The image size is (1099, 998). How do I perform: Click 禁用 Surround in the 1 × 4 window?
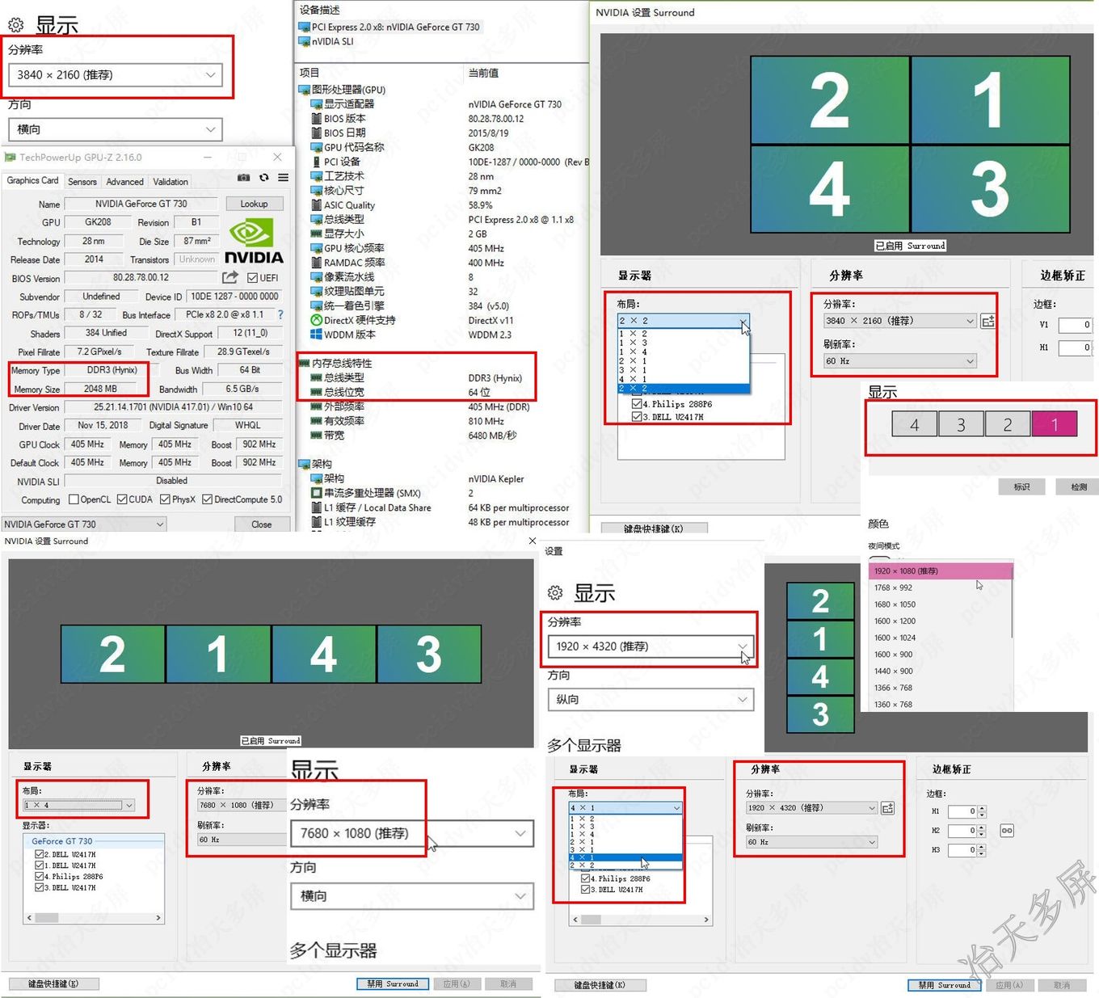click(393, 983)
